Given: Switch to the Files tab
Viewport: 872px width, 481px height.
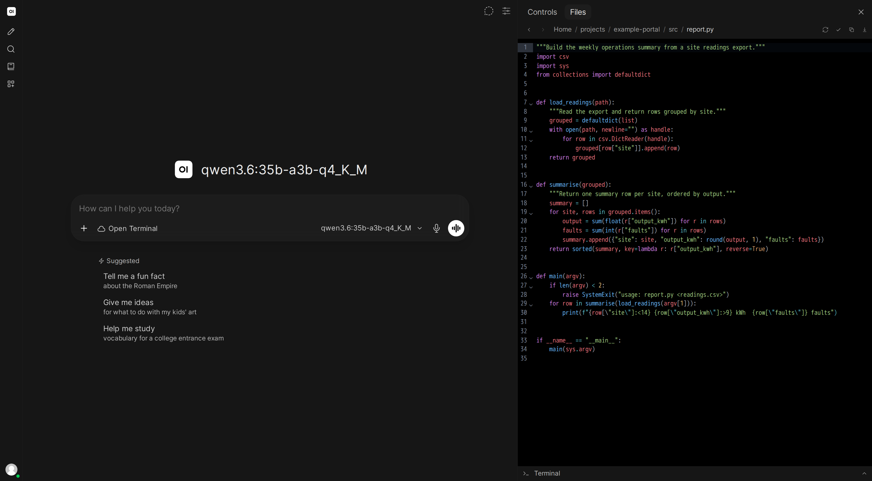Looking at the screenshot, I should coord(577,12).
